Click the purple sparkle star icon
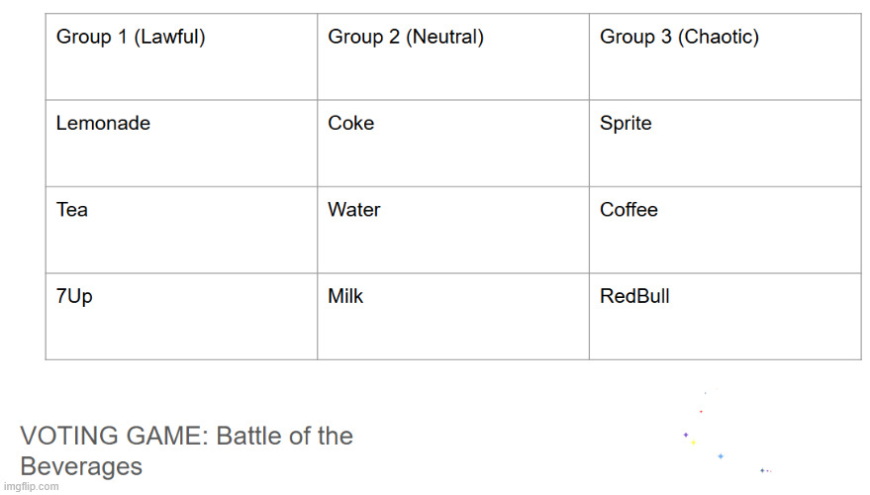 pyautogui.click(x=686, y=435)
